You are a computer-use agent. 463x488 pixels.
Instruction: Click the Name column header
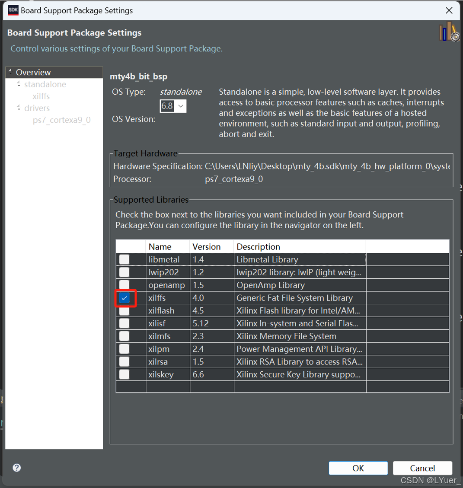point(167,246)
